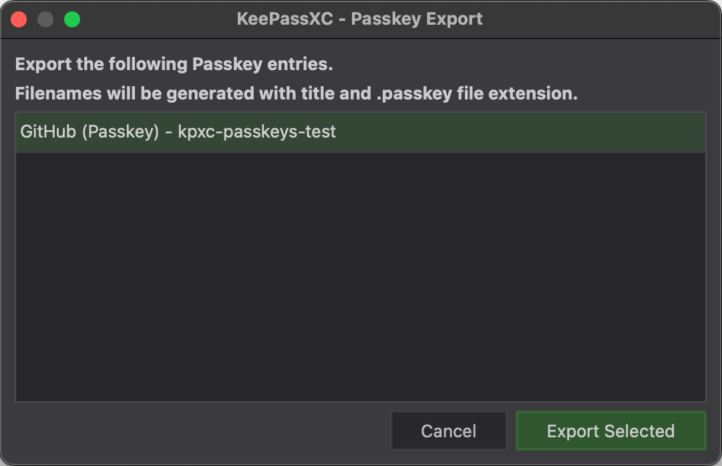Click the highlighted green row in list
Screen dimensions: 722x466
[361, 132]
